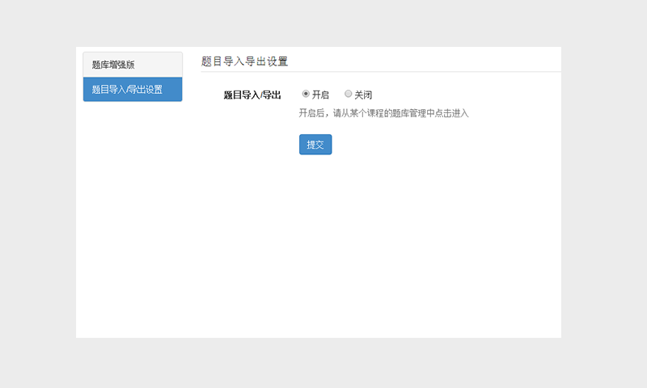
Task: Click the 题目导入导出设置 page heading
Action: (x=244, y=61)
